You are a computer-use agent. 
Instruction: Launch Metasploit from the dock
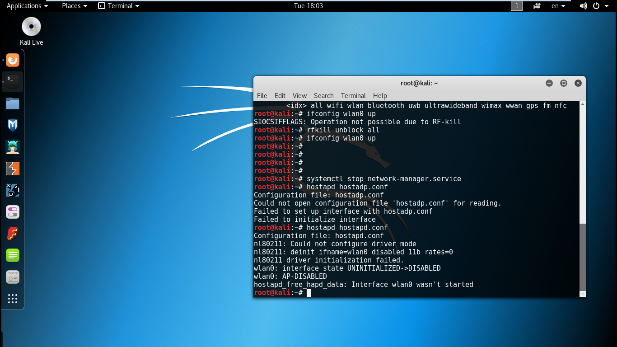point(13,125)
